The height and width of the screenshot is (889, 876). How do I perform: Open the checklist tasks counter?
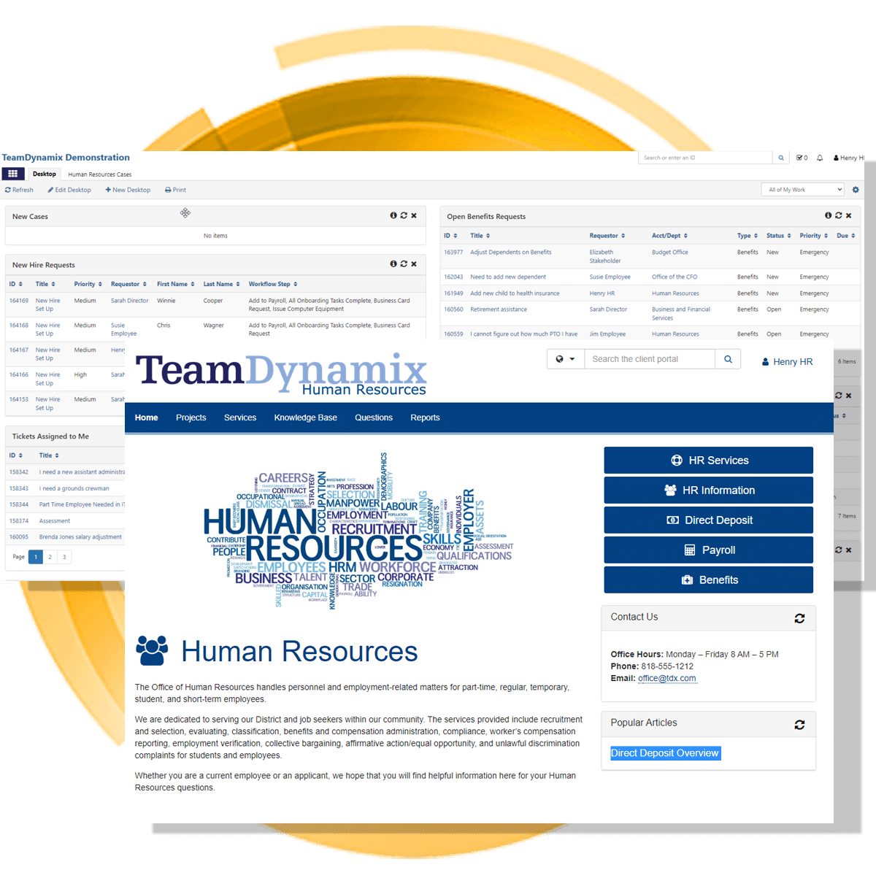tap(802, 158)
